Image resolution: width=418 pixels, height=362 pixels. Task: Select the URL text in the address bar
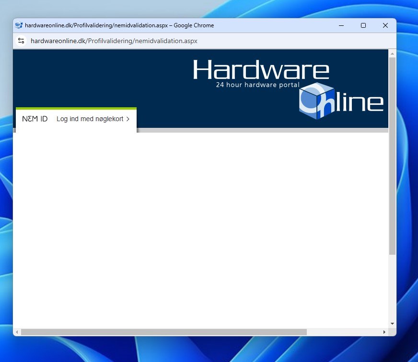tap(114, 41)
